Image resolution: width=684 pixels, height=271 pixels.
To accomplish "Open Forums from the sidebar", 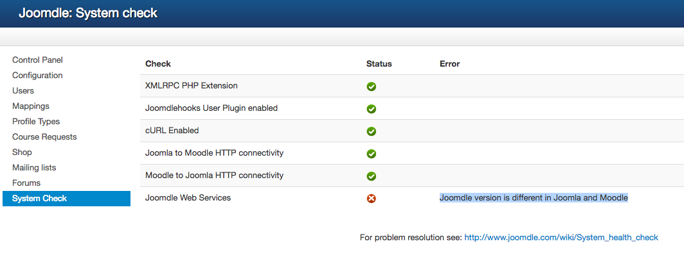I will [26, 183].
